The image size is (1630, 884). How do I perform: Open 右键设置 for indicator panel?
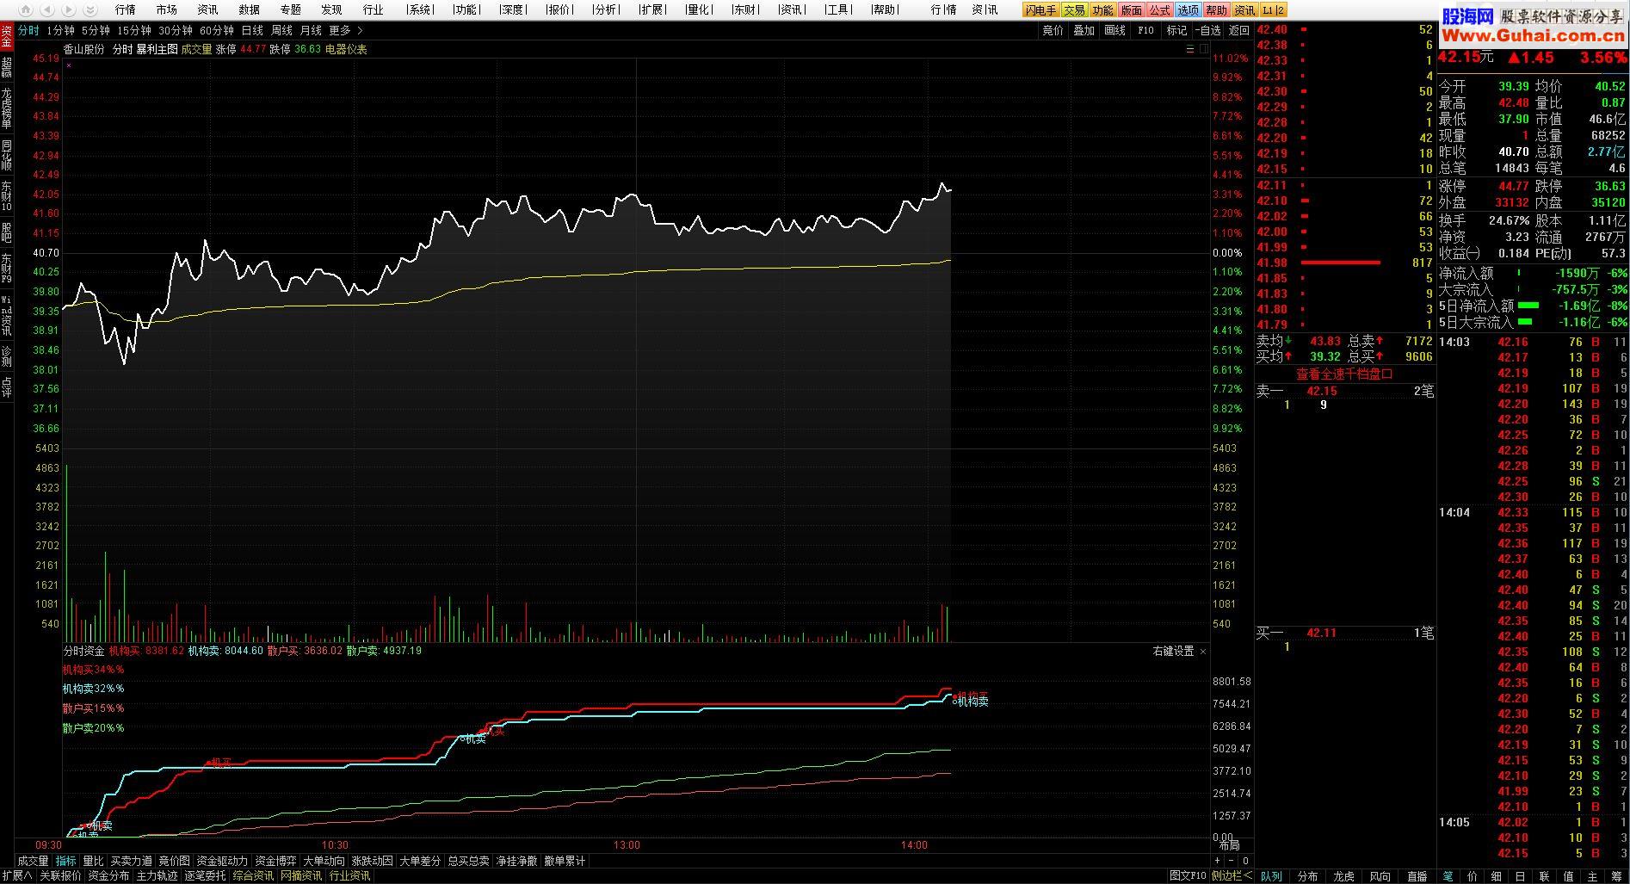click(x=1173, y=652)
